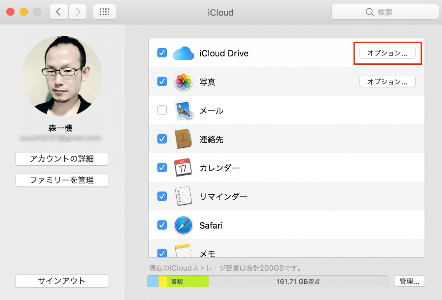The image size is (442, 300).
Task: Click the Calendar (カレンダー) icon
Action: pos(183,168)
